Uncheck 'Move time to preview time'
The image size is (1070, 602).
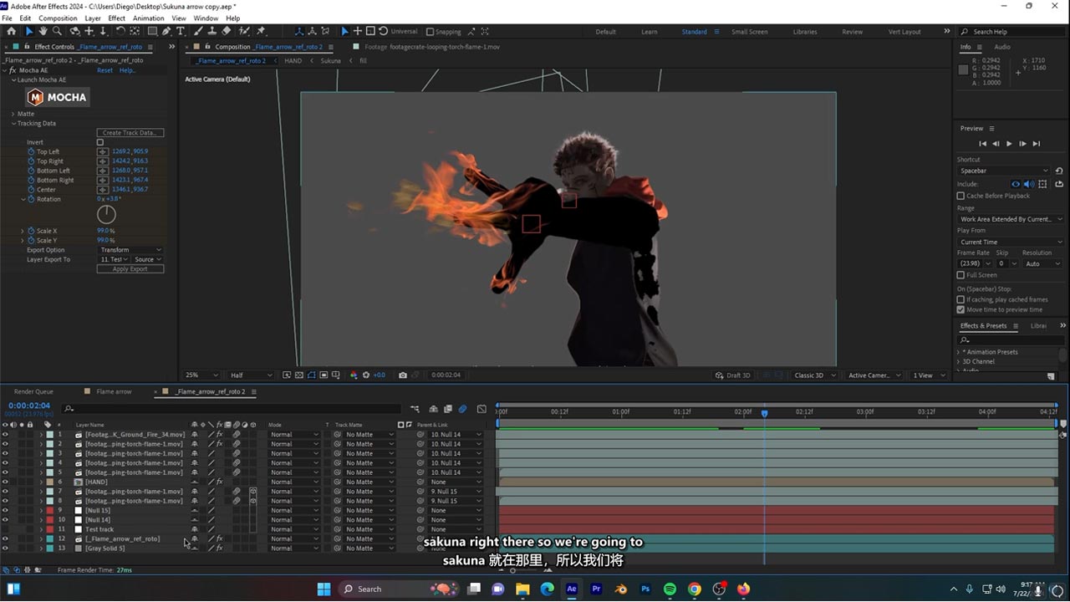tap(960, 309)
